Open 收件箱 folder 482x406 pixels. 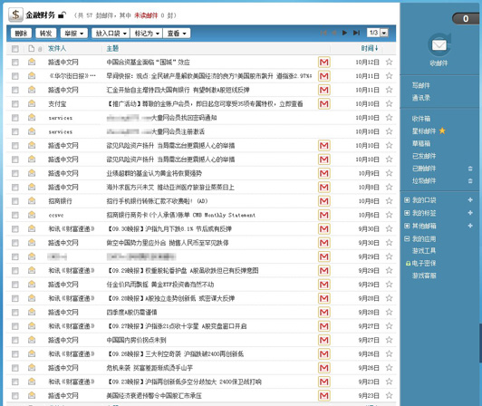click(420, 119)
